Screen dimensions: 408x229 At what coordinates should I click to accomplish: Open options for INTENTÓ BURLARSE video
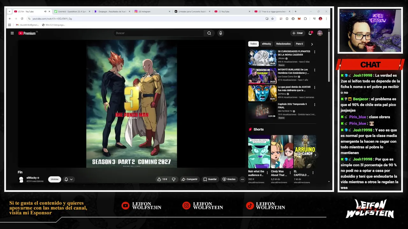click(315, 70)
